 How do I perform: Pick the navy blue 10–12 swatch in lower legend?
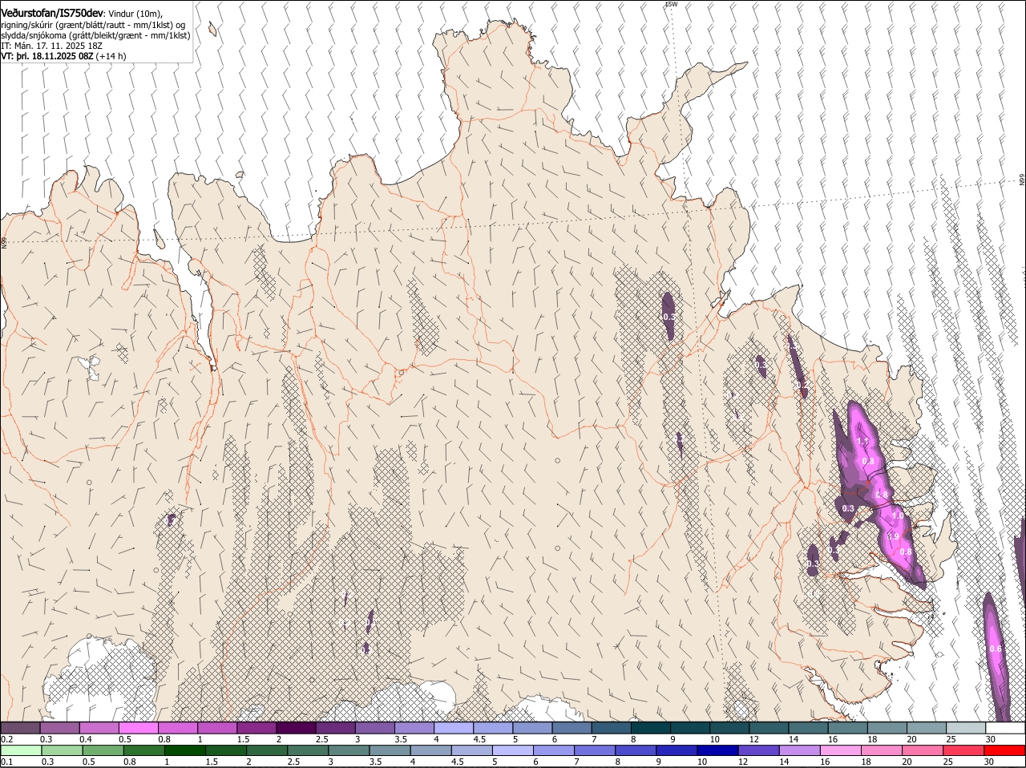pyautogui.click(x=717, y=751)
